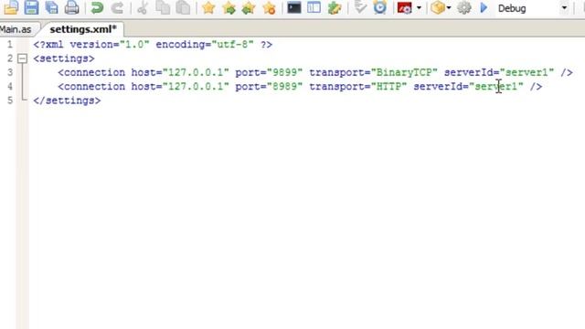Open the dark command prompt icon
The height and width of the screenshot is (329, 585).
[294, 8]
